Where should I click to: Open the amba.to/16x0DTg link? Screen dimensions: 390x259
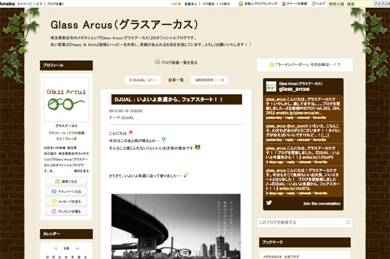click(x=294, y=189)
